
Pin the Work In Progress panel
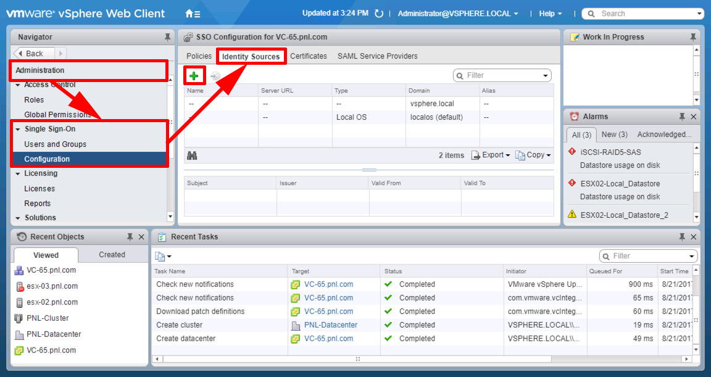693,37
